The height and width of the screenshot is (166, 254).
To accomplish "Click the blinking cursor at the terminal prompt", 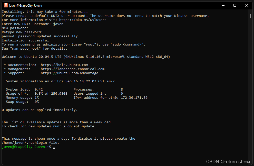I will 54,148.
